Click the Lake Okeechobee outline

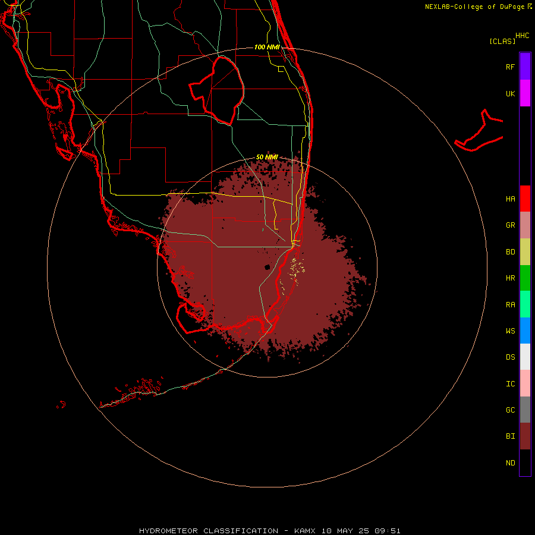pyautogui.click(x=217, y=90)
